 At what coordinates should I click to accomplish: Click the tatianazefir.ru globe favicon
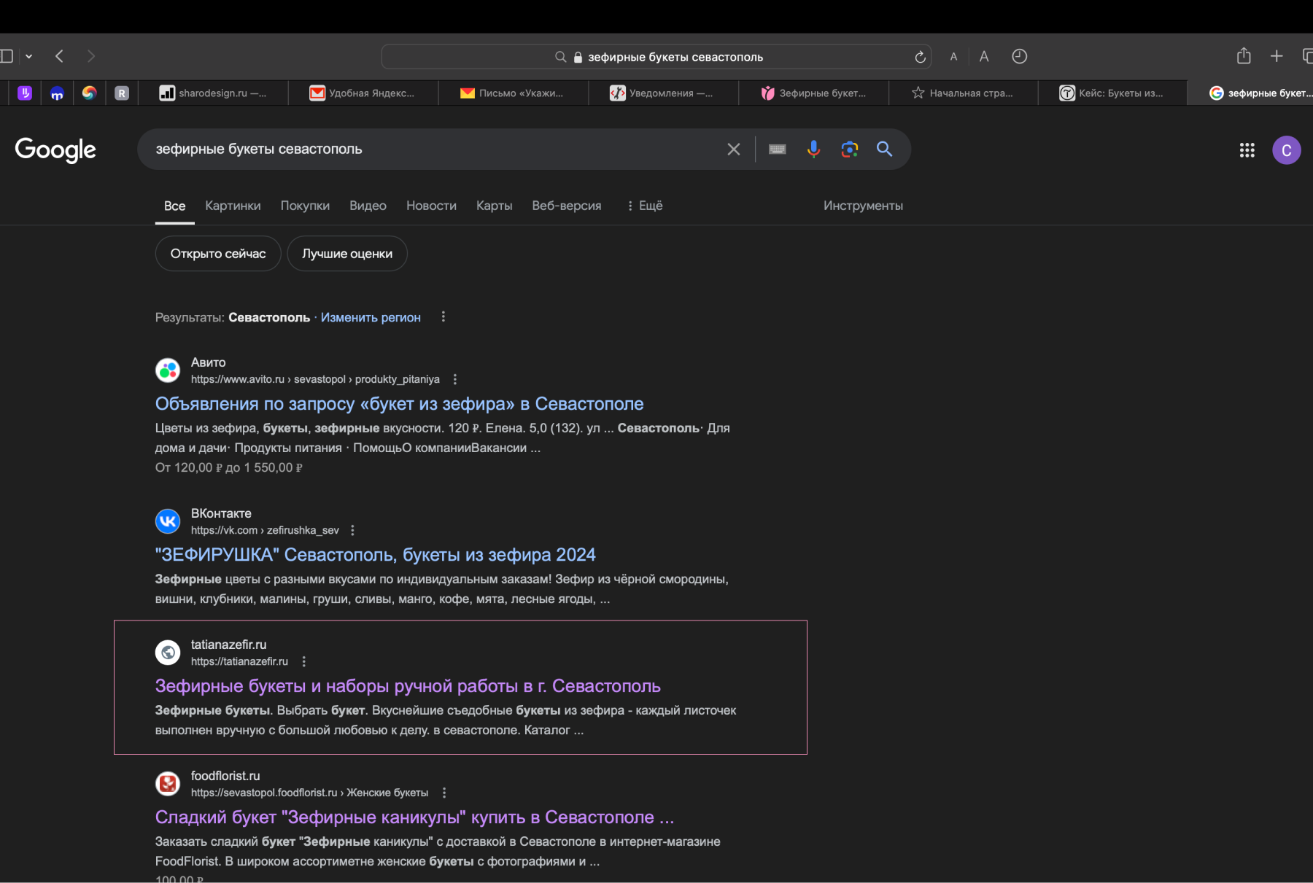(168, 653)
